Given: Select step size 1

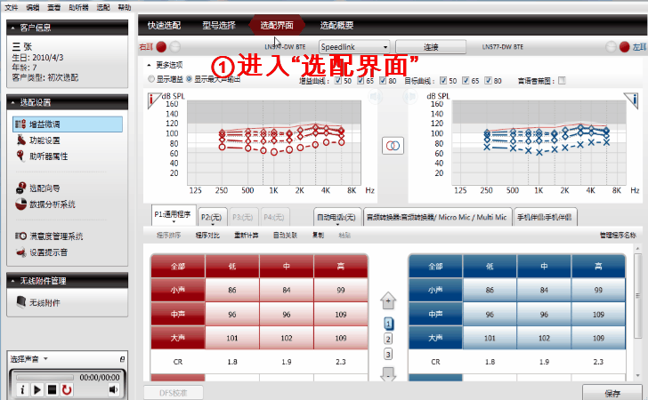Looking at the screenshot, I should [x=388, y=324].
